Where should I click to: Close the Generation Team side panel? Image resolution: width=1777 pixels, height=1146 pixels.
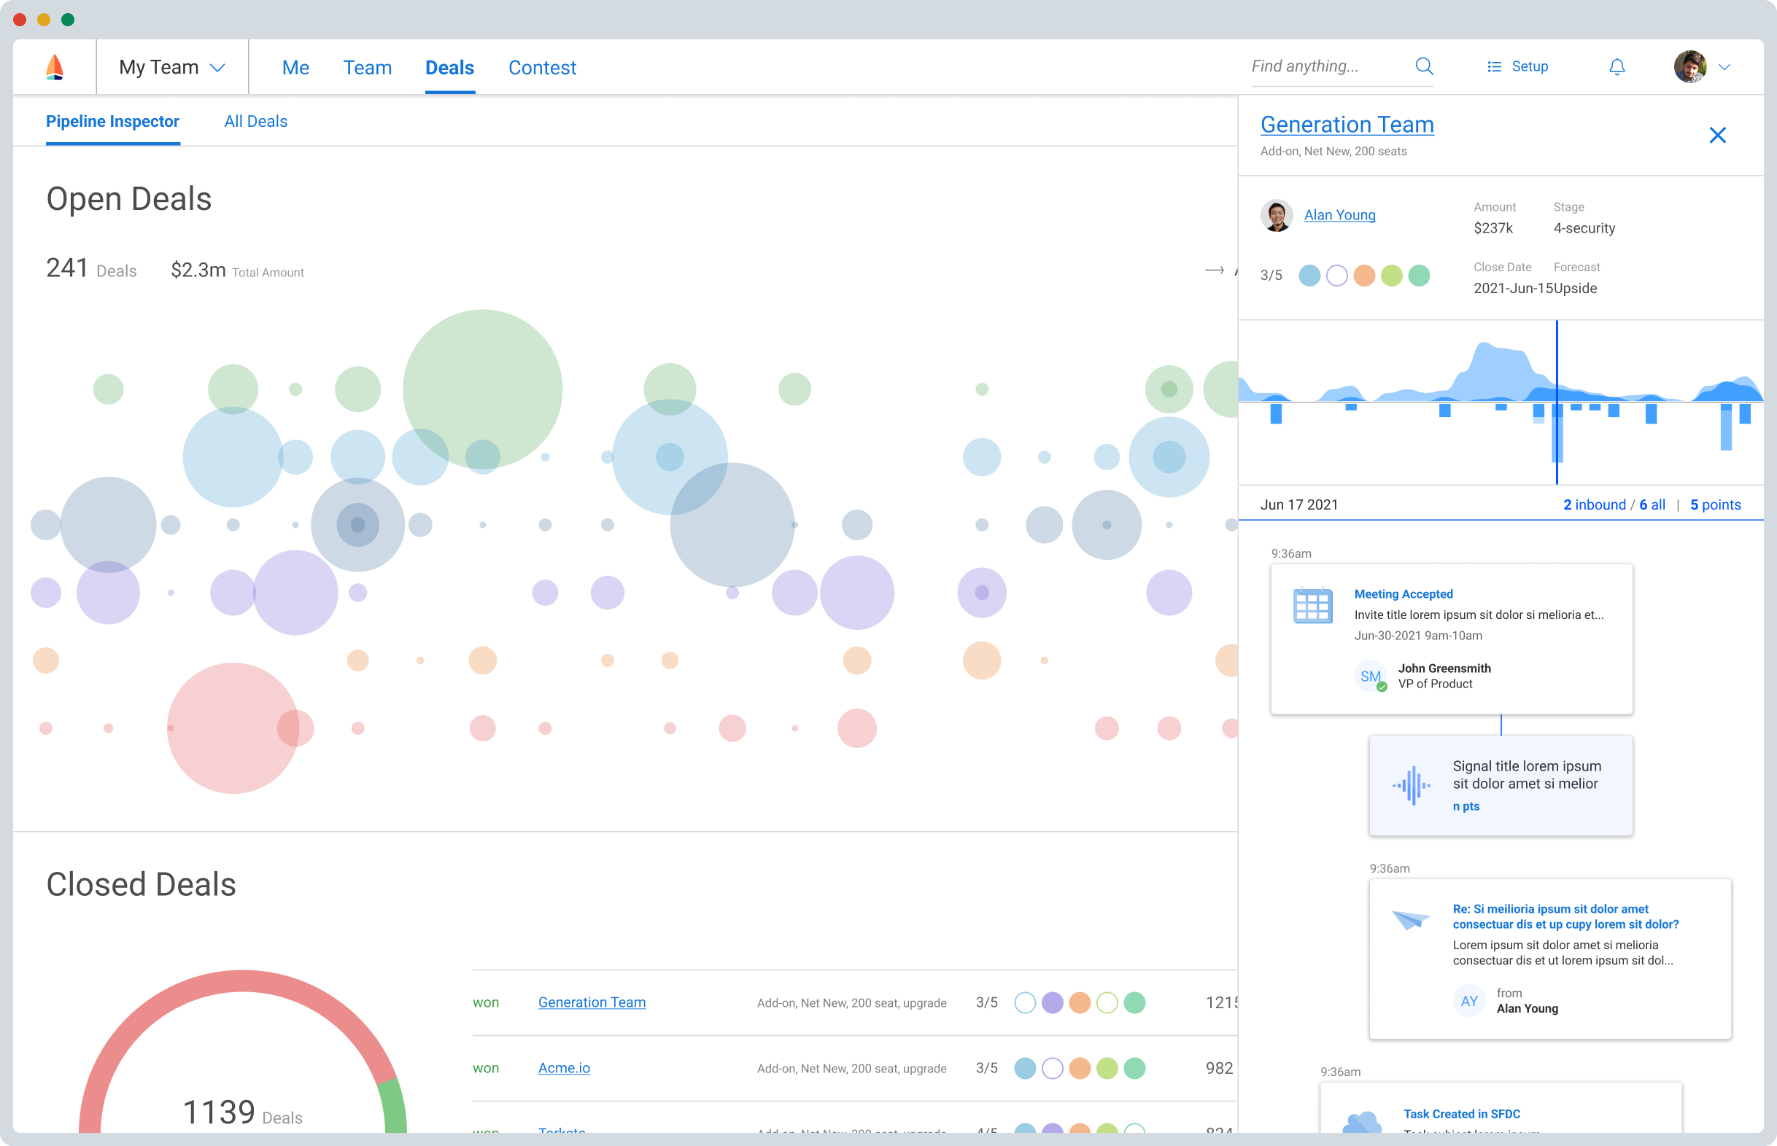[1716, 136]
